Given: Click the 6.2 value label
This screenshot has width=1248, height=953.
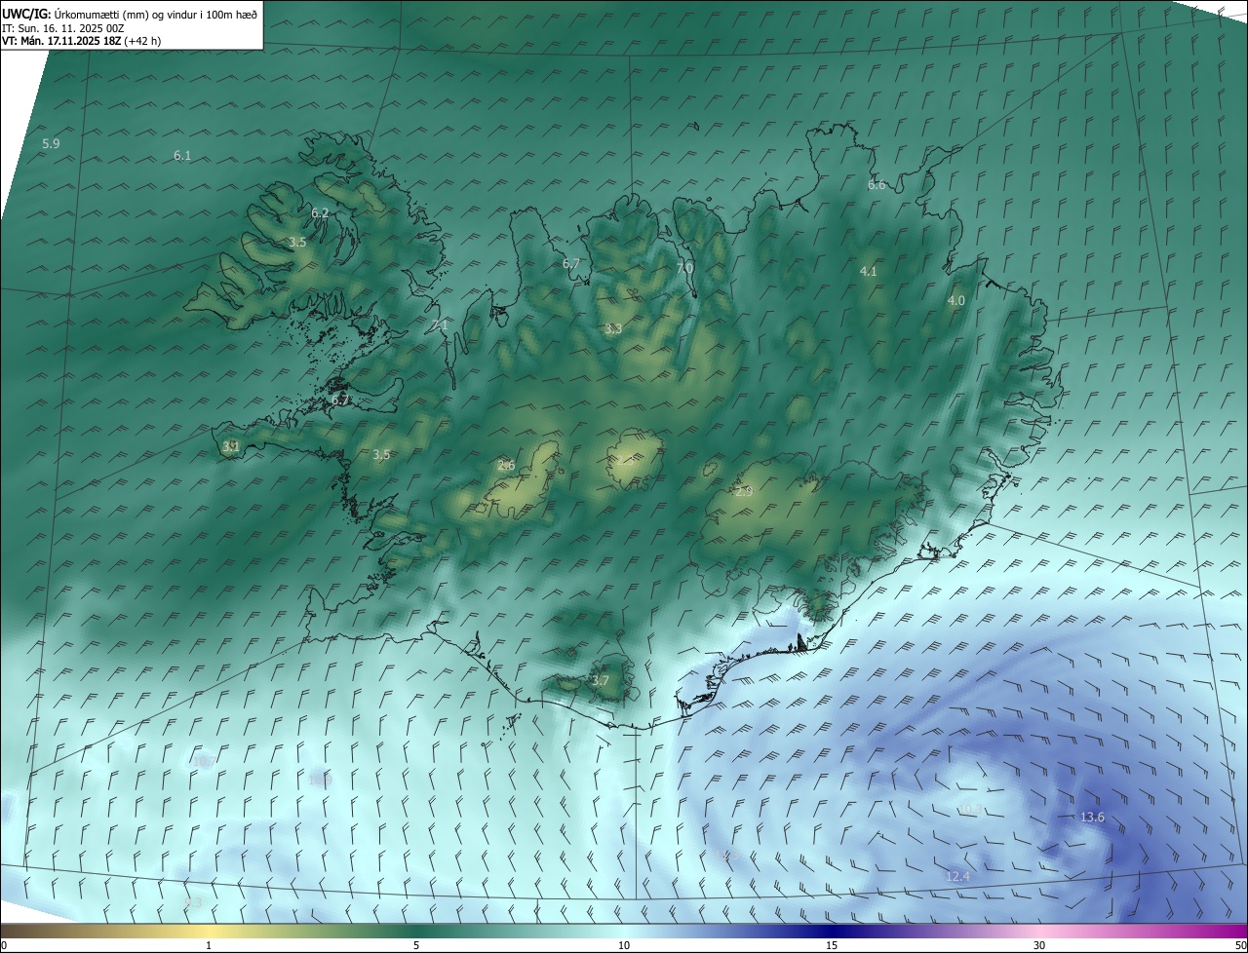Looking at the screenshot, I should click(320, 212).
